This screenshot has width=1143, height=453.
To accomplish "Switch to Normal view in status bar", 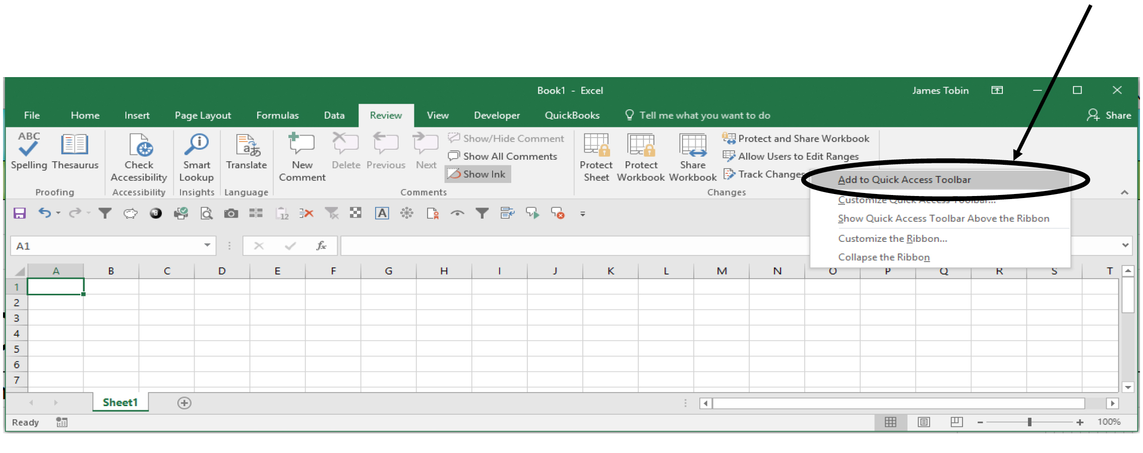I will (891, 422).
